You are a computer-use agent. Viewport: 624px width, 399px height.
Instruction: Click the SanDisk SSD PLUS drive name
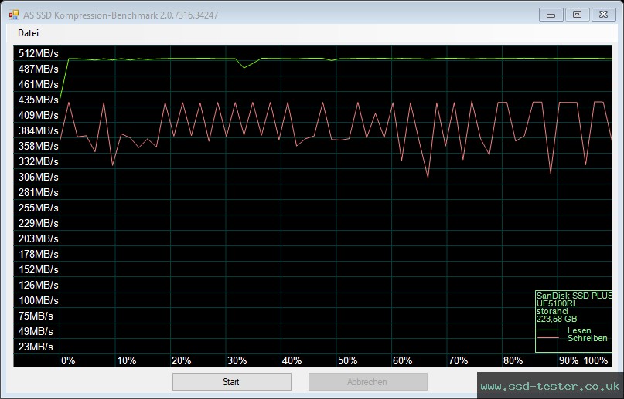(x=575, y=296)
